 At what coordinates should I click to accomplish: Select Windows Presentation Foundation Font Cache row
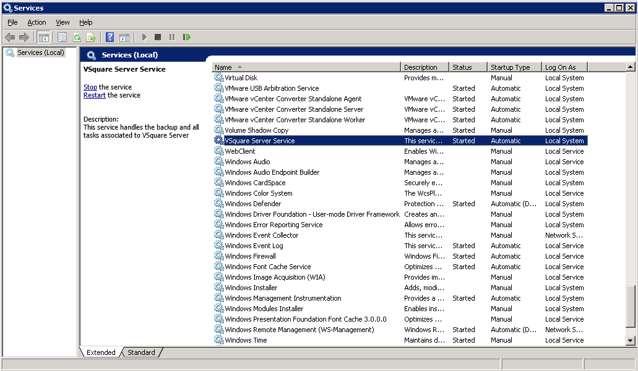point(400,319)
